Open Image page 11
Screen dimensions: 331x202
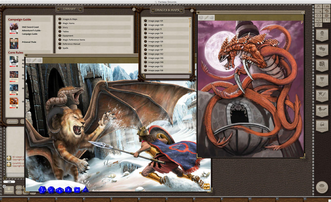[x=166, y=29]
